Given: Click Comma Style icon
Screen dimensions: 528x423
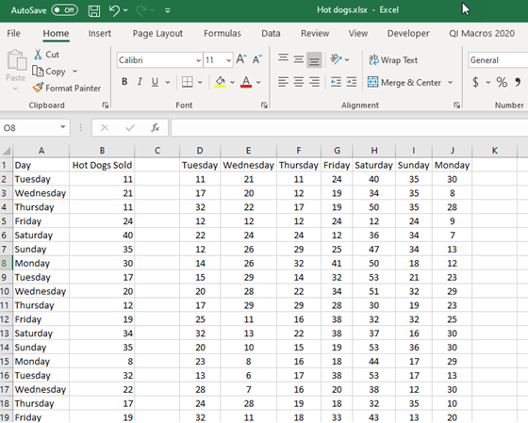Looking at the screenshot, I should point(518,82).
